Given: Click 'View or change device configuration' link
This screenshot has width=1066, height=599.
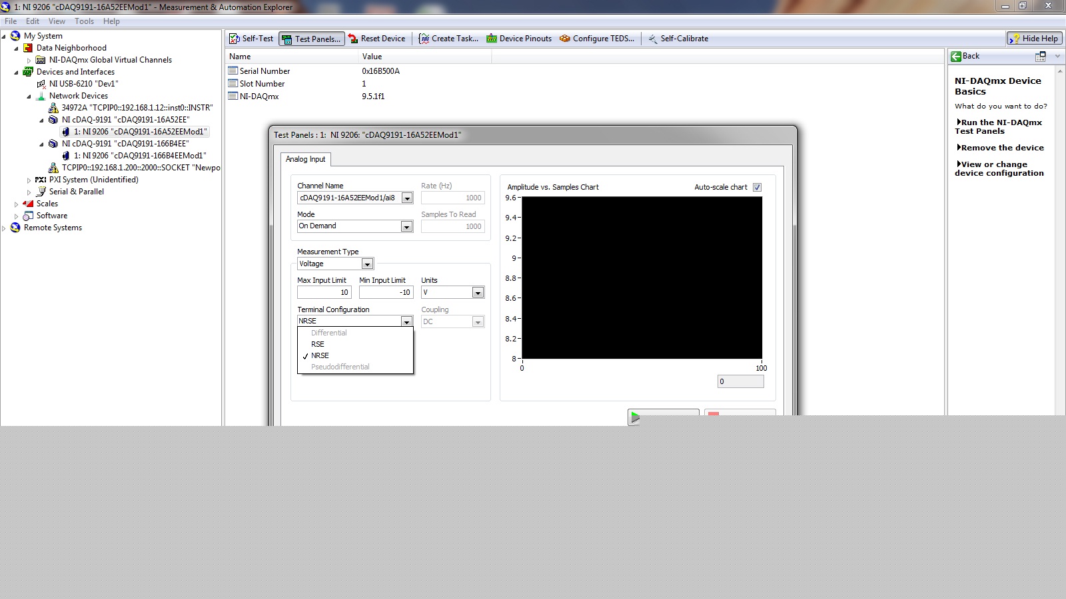Looking at the screenshot, I should pyautogui.click(x=999, y=168).
